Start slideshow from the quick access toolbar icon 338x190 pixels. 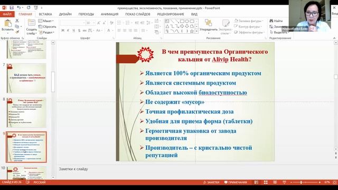(x=36, y=8)
